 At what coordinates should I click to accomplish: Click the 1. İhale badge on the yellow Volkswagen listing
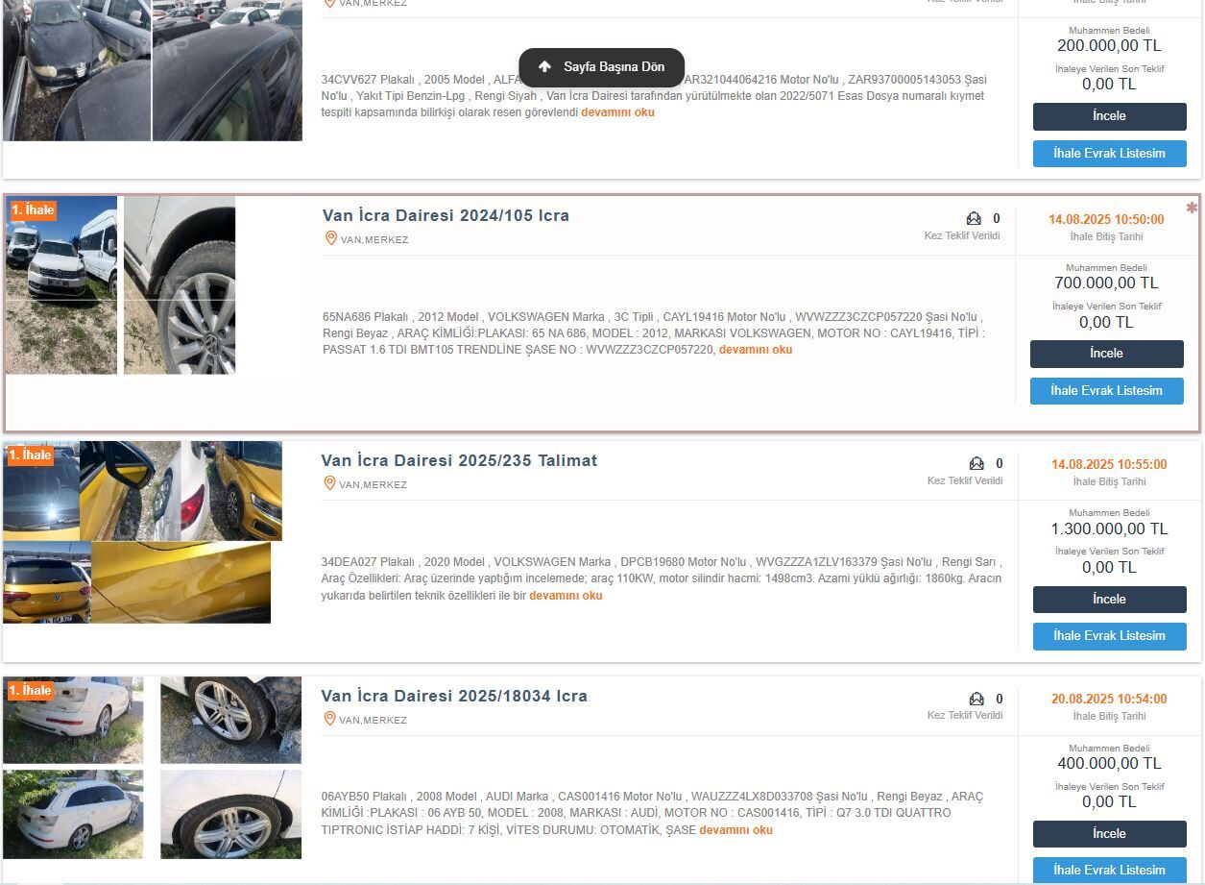(31, 455)
